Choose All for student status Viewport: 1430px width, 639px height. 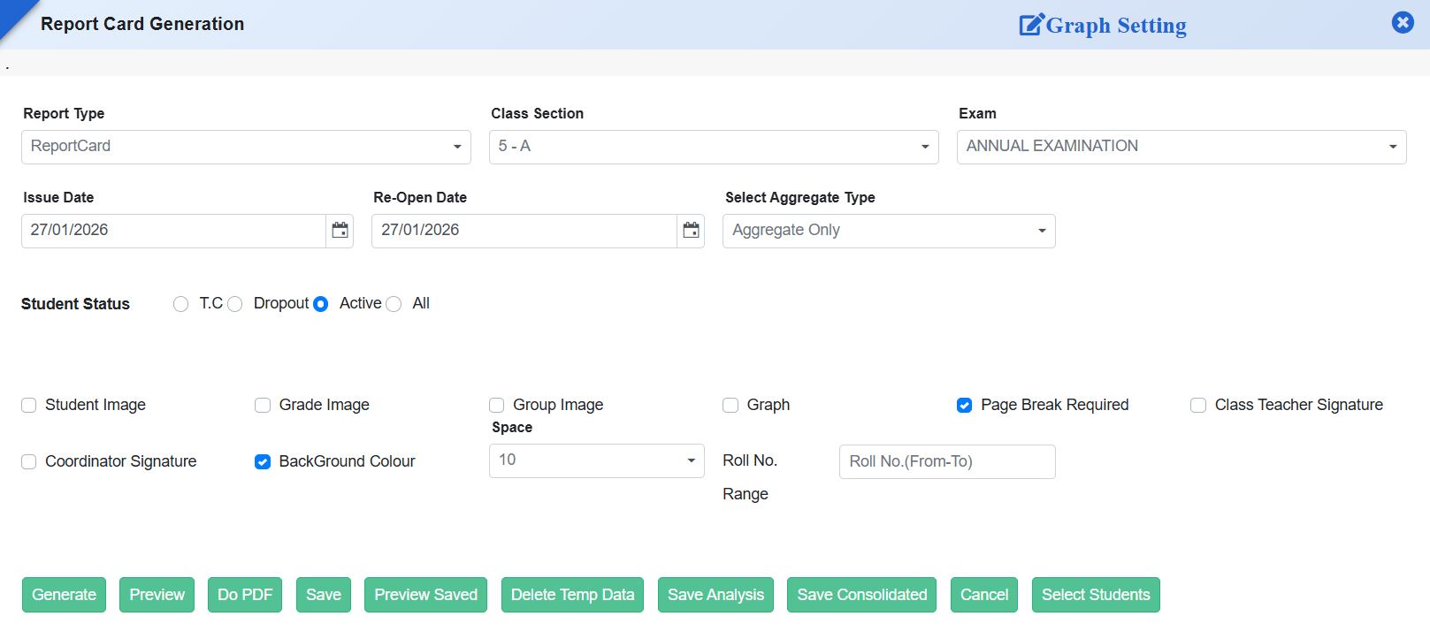[x=394, y=304]
